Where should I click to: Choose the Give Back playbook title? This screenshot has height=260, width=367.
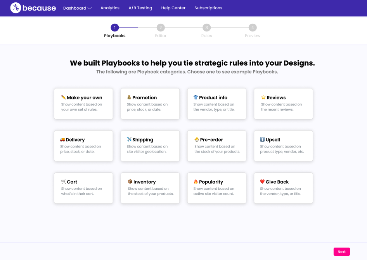277,182
